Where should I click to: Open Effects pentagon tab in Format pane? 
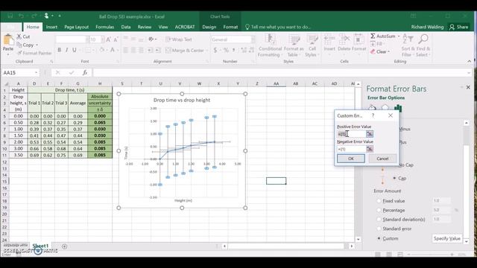(385, 108)
